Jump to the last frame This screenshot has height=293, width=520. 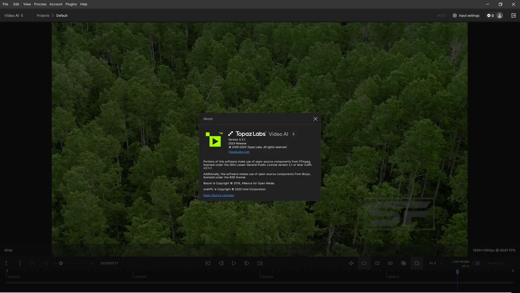[260, 263]
